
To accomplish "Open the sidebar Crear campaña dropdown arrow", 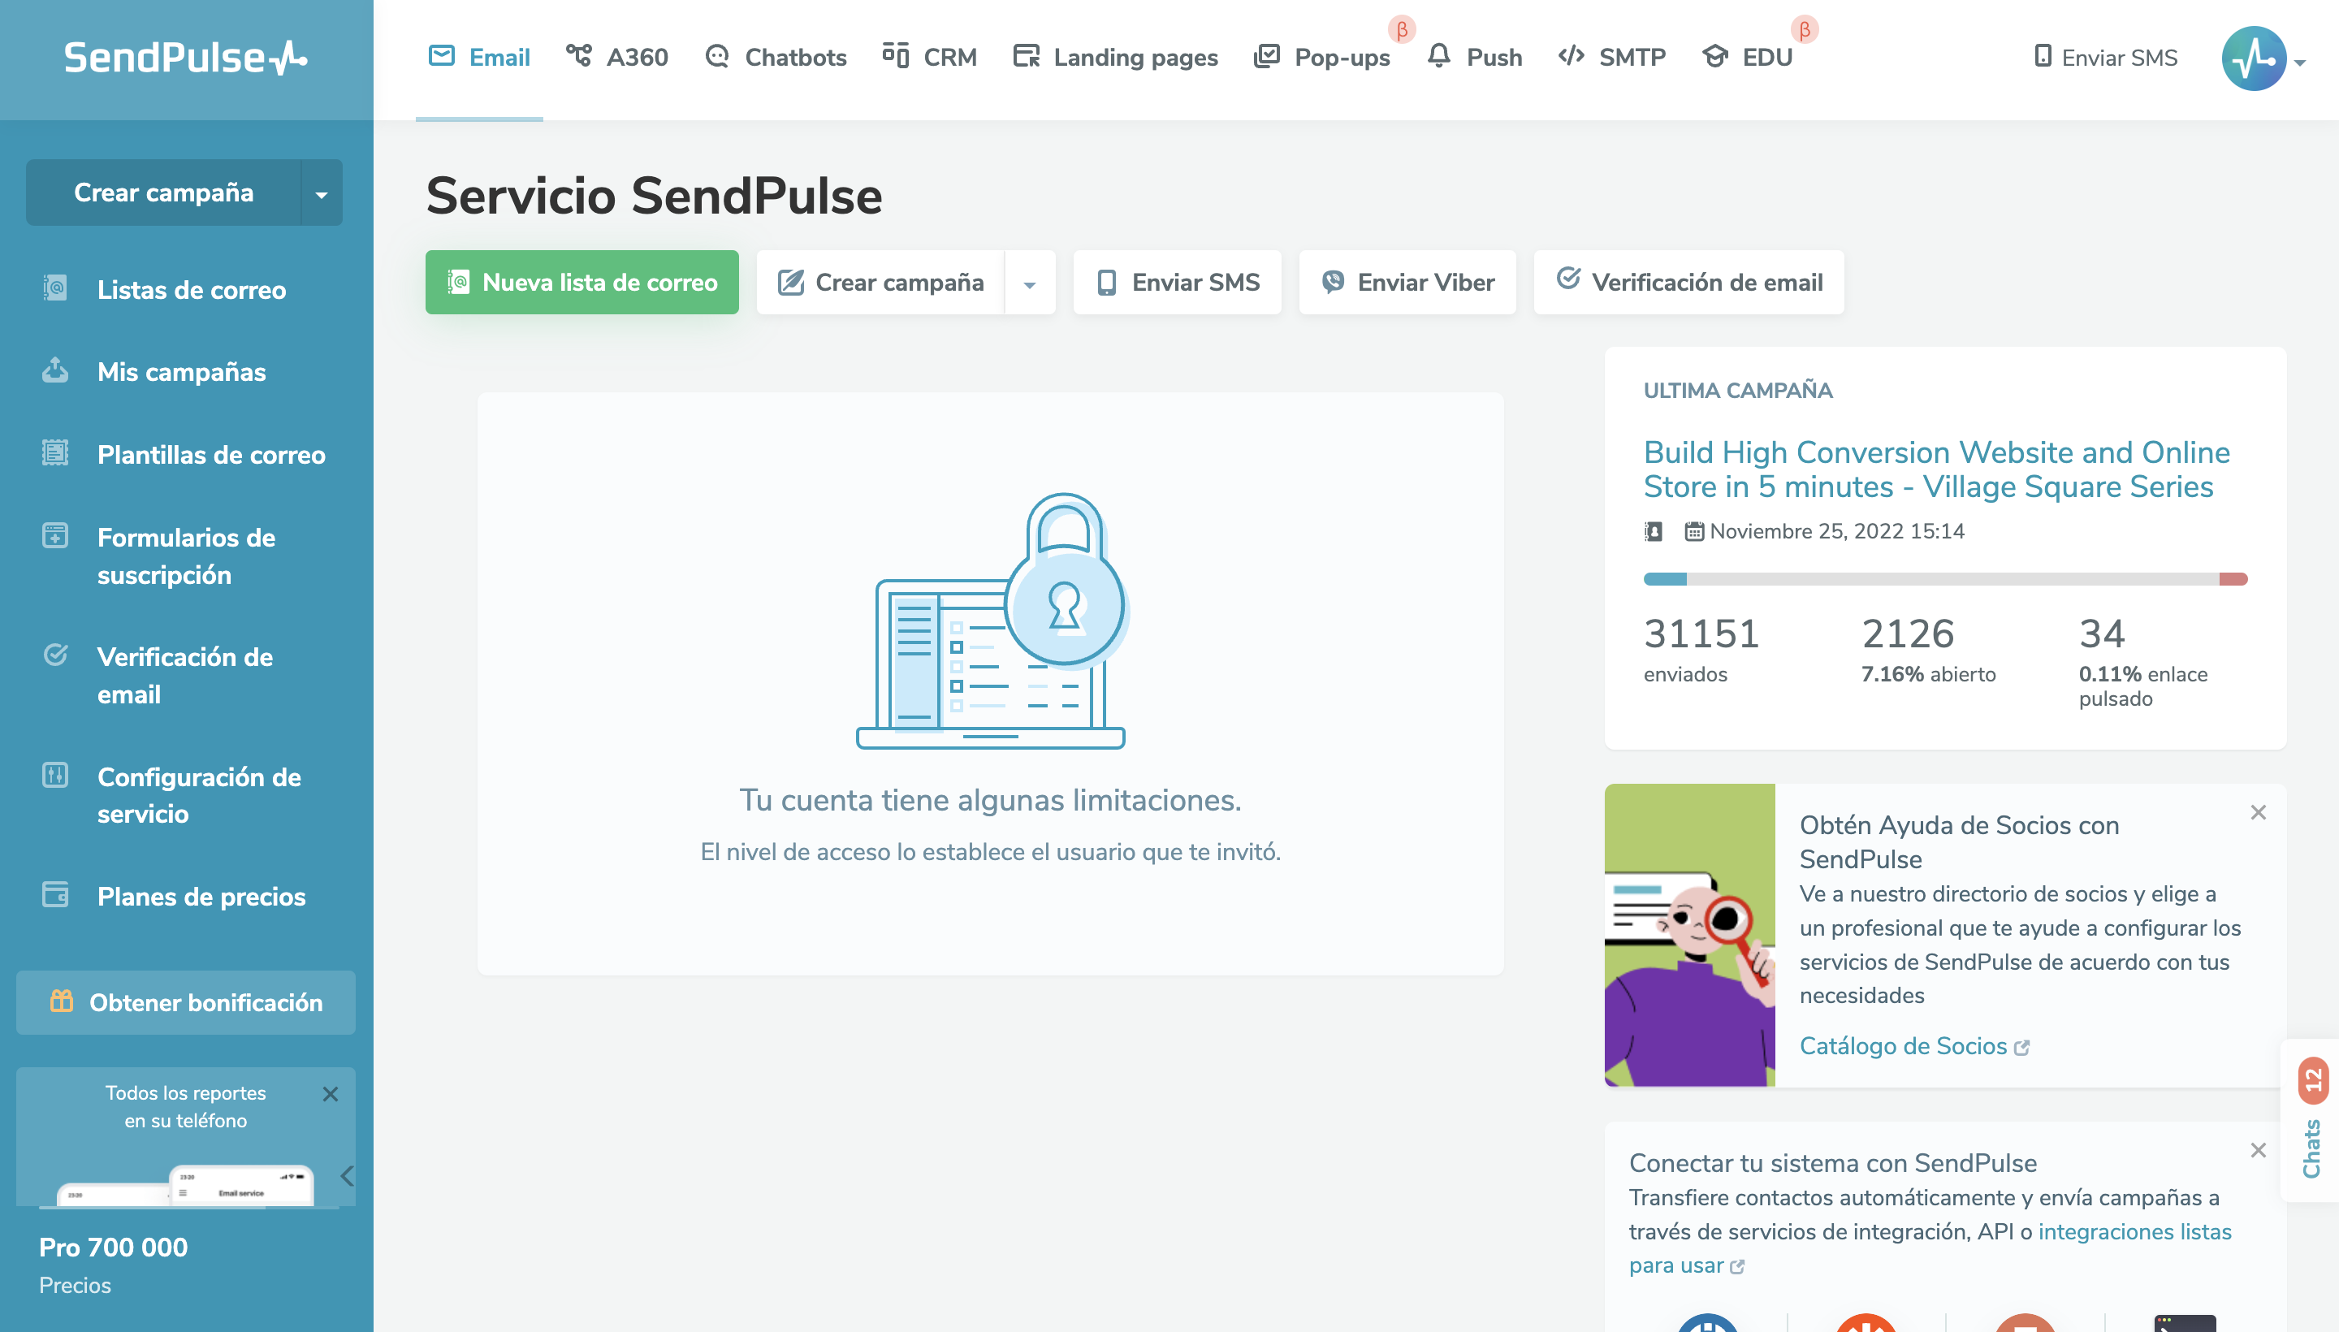I will [321, 193].
